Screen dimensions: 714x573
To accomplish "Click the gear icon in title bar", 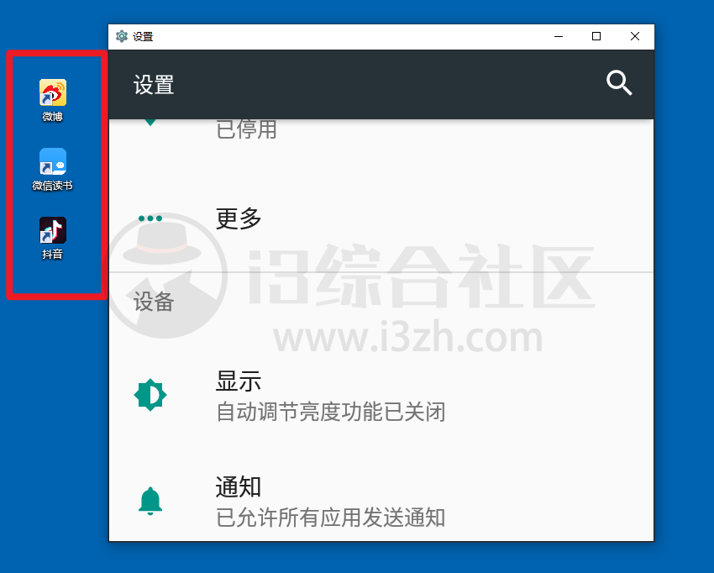I will click(122, 36).
